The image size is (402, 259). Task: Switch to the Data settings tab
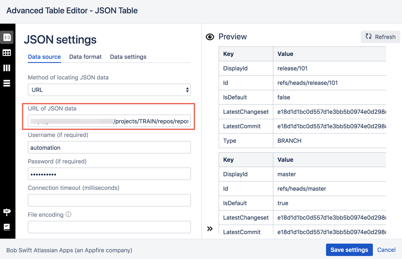click(x=128, y=57)
